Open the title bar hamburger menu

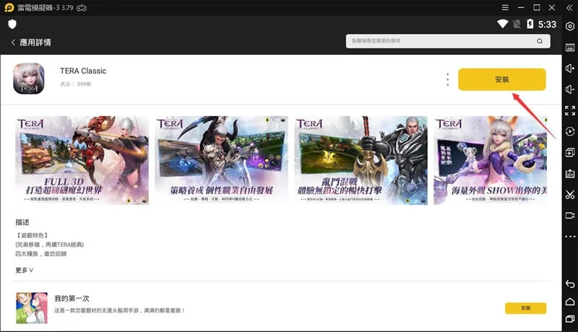[505, 7]
